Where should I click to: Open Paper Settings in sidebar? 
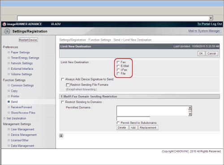pyautogui.click(x=20, y=52)
